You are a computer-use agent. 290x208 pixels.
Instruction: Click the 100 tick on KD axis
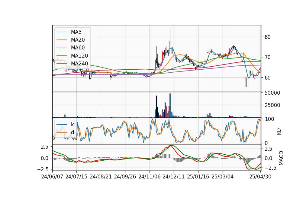269,119
